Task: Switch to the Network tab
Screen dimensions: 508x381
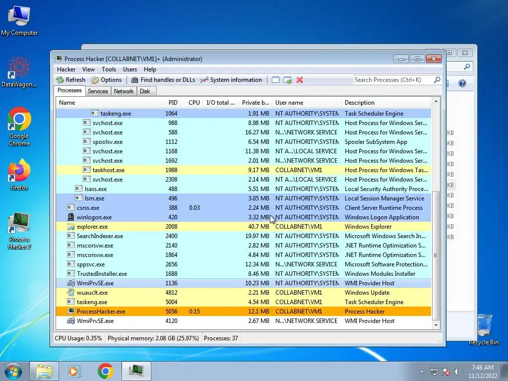Action: [124, 91]
